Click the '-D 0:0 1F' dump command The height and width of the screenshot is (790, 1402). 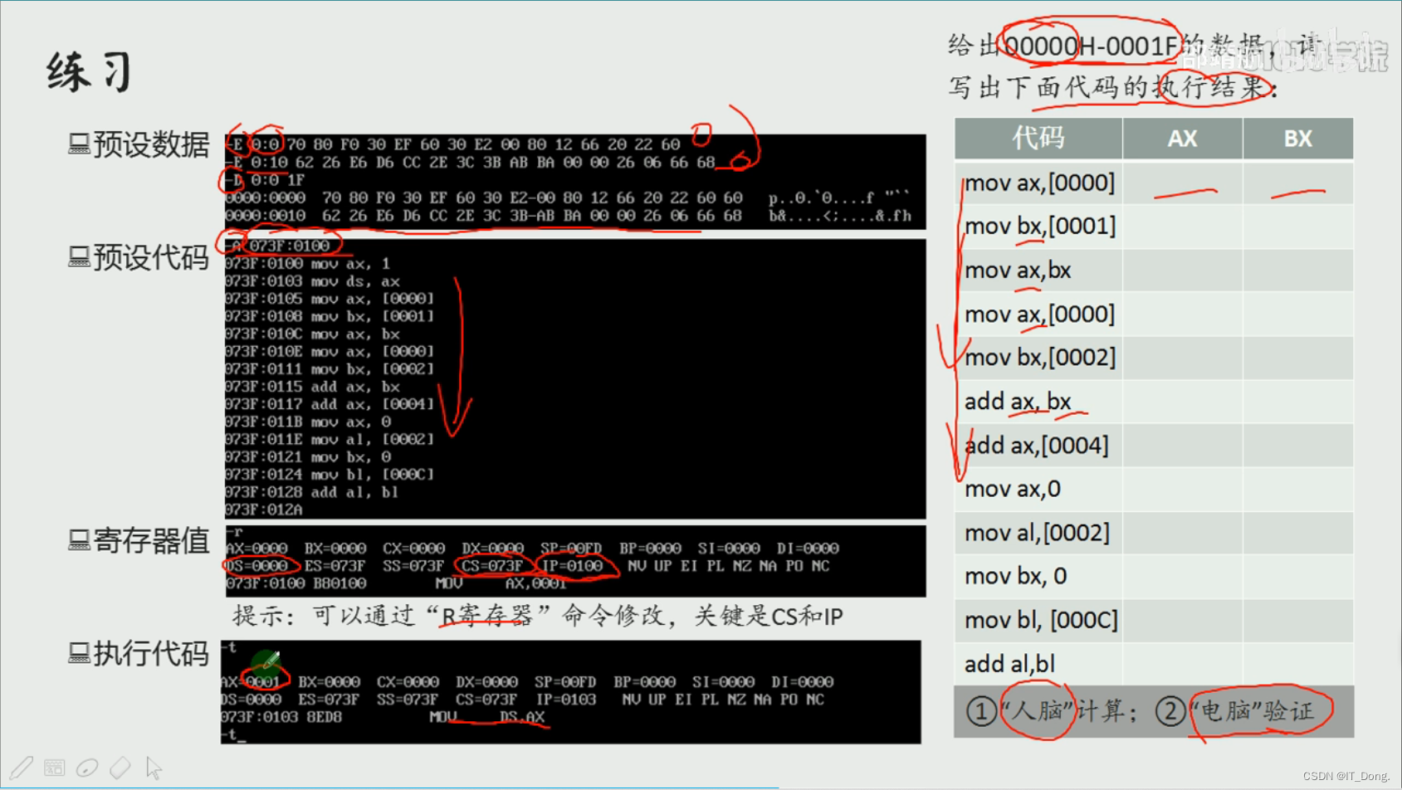point(265,180)
